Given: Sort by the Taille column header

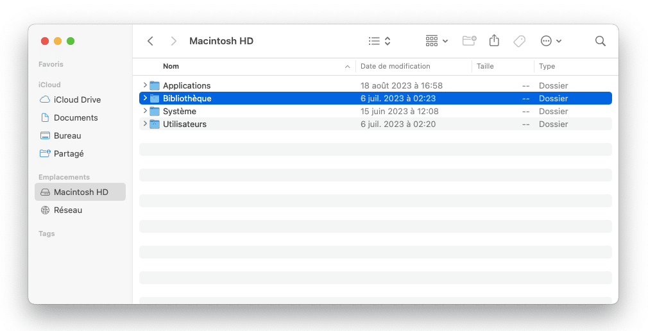Looking at the screenshot, I should coord(485,66).
